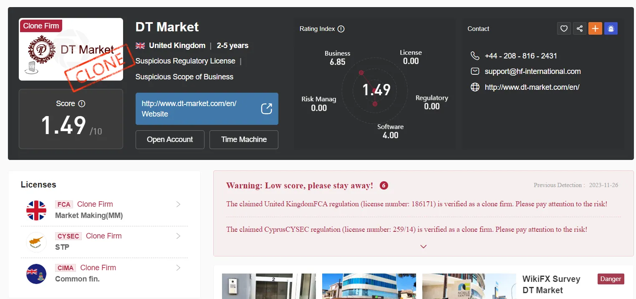The width and height of the screenshot is (636, 299).
Task: Click the Danger badge on WikiFX Survey
Action: click(611, 279)
